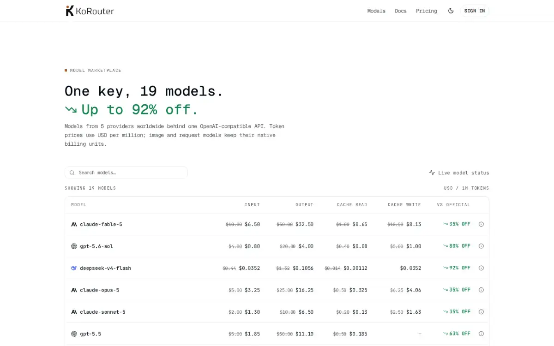The image size is (554, 346).
Task: Click the CACHE READ column header
Action: point(352,204)
